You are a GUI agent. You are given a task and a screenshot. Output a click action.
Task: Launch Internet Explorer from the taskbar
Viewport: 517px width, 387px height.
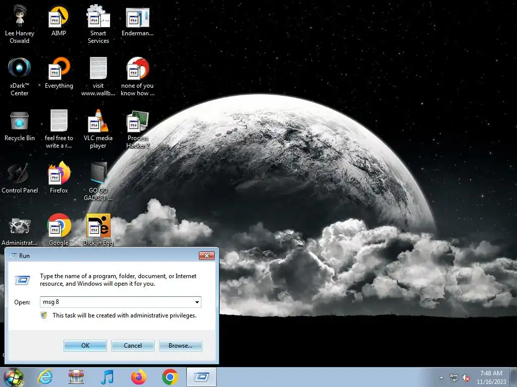point(45,377)
